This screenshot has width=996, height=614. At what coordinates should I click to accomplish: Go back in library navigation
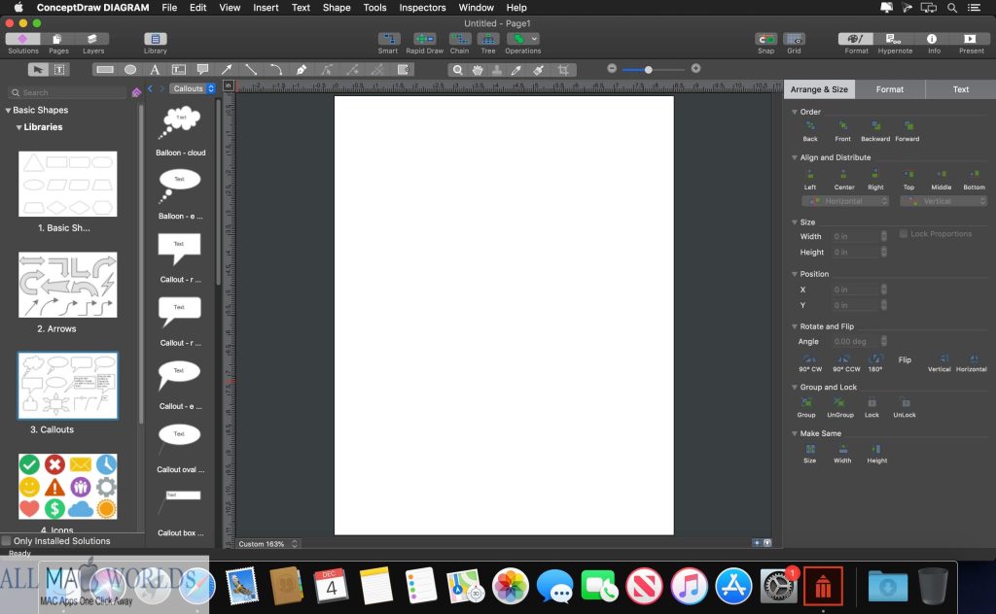coord(150,88)
